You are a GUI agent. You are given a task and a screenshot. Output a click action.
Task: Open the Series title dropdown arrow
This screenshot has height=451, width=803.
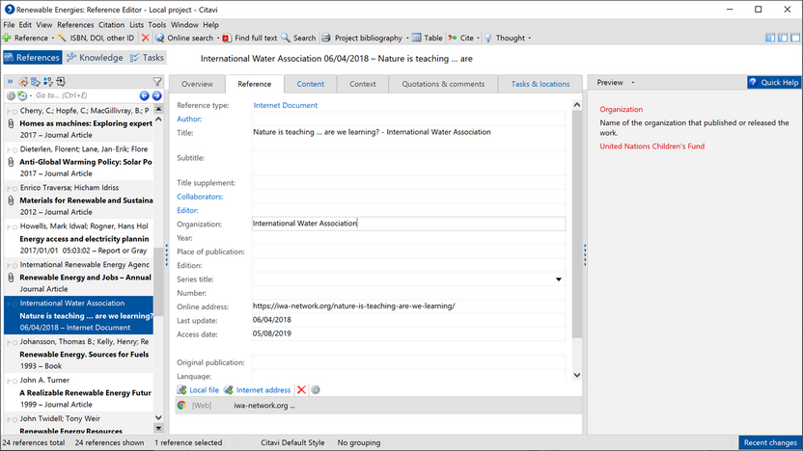558,279
